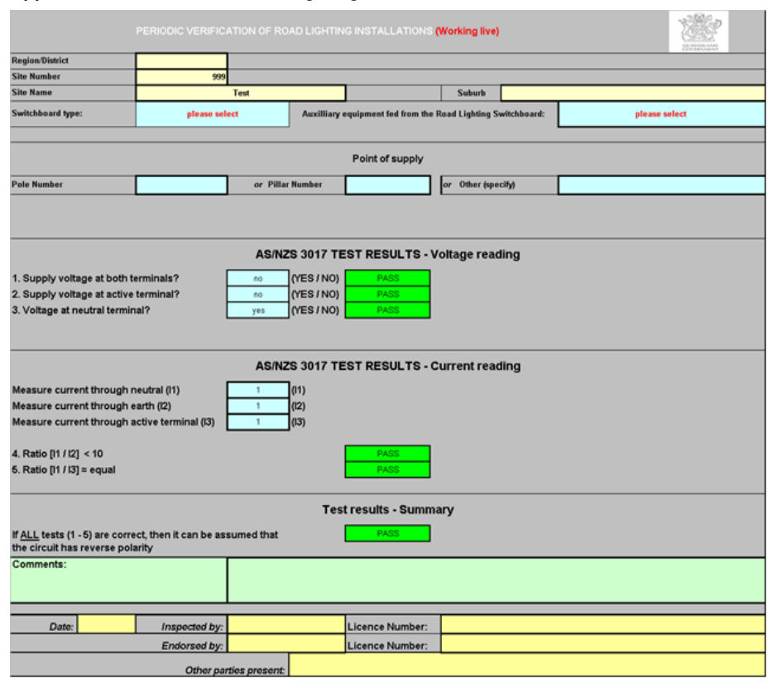
Task: Open the Switchboard type 'please select' dropdown
Action: 213,114
